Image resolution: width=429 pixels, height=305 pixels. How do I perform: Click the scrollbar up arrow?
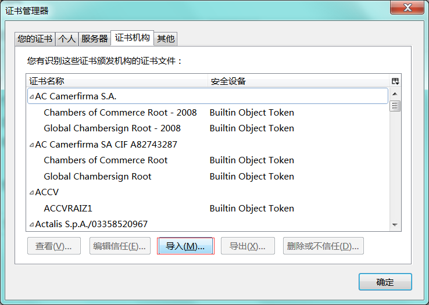tap(395, 94)
